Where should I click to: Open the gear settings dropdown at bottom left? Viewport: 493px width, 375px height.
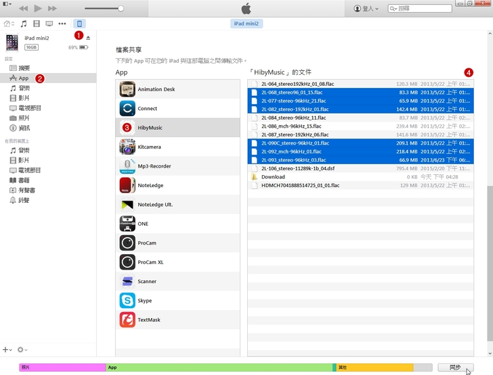(x=22, y=349)
